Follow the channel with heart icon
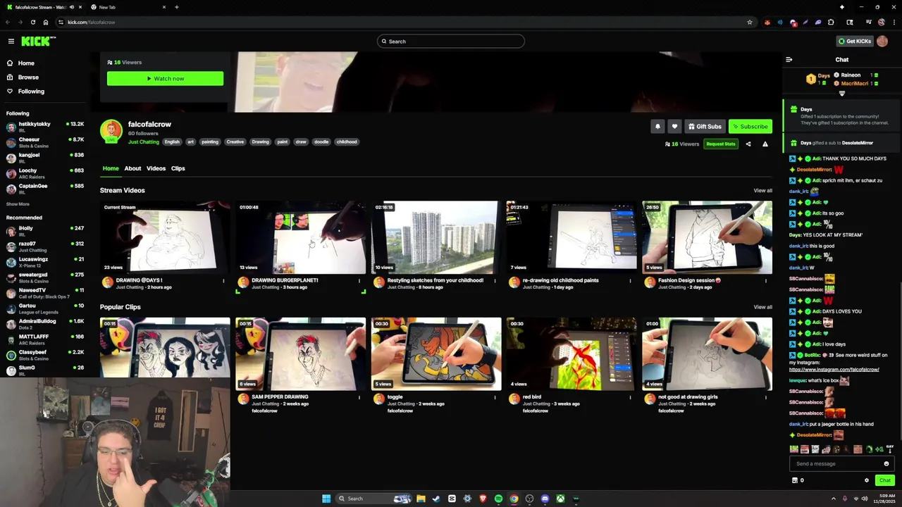This screenshot has width=902, height=507. [674, 126]
